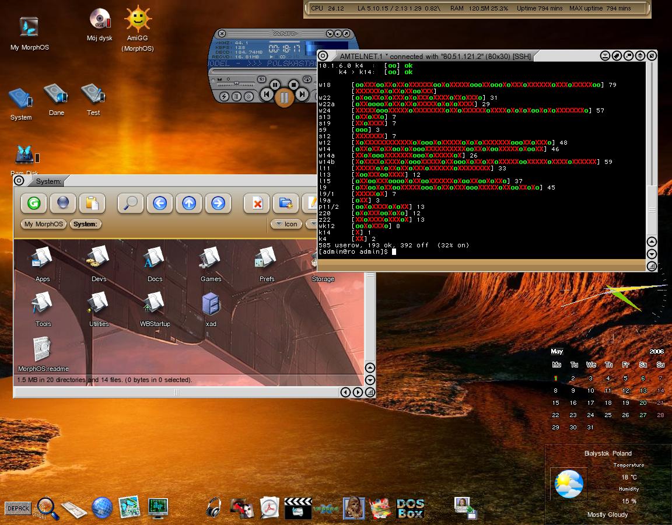Click System window scroll down arrow

tap(370, 380)
